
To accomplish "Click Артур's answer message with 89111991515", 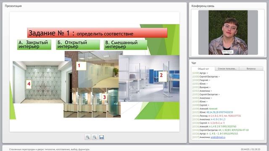I will tap(215, 134).
